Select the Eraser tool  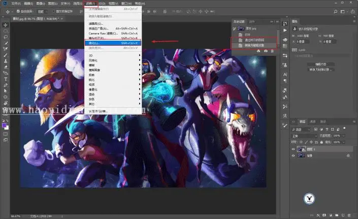(6, 67)
